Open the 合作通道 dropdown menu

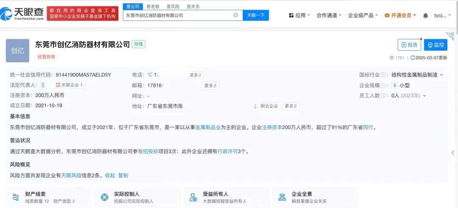(329, 16)
